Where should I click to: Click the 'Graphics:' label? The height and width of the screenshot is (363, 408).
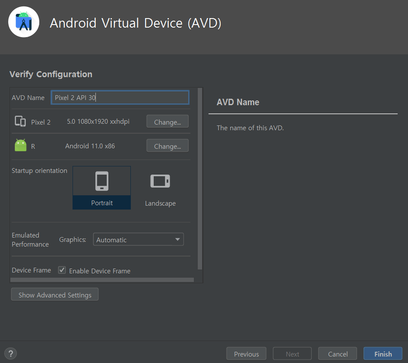click(x=73, y=240)
